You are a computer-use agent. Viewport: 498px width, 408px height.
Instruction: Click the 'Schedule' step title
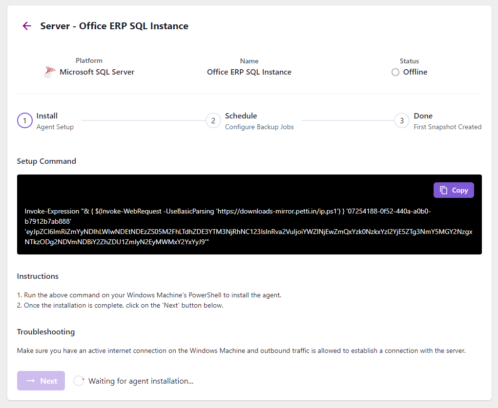241,116
